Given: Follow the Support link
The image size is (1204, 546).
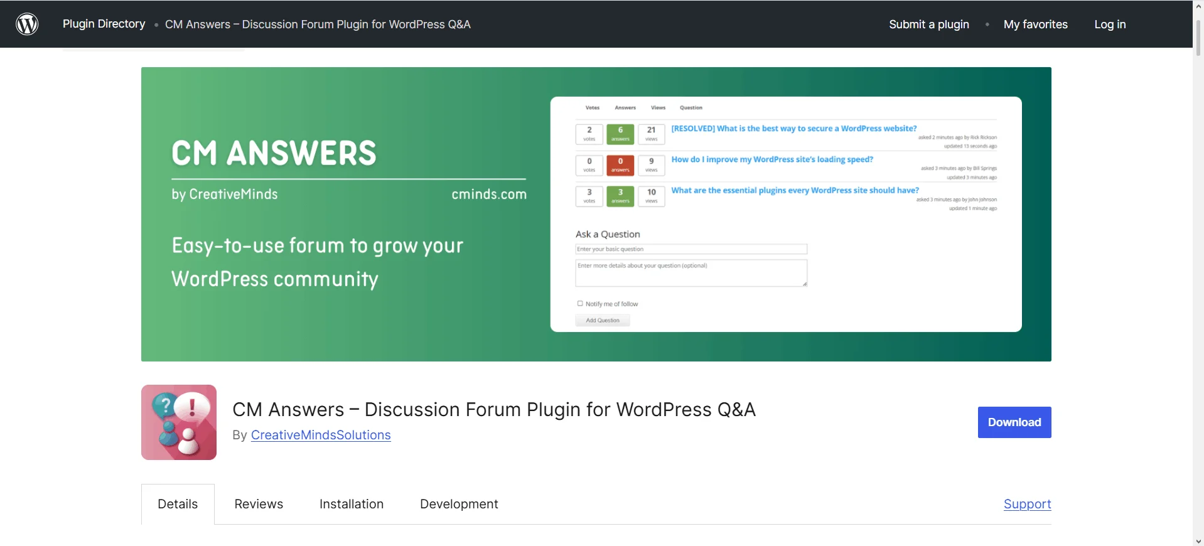Looking at the screenshot, I should pos(1027,504).
